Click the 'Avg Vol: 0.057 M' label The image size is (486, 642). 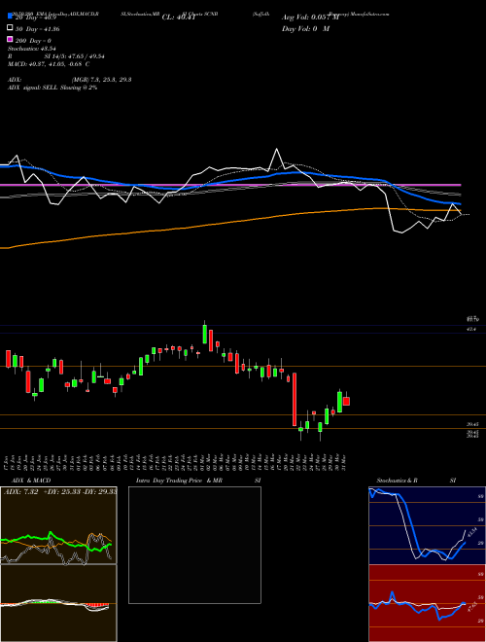click(310, 18)
